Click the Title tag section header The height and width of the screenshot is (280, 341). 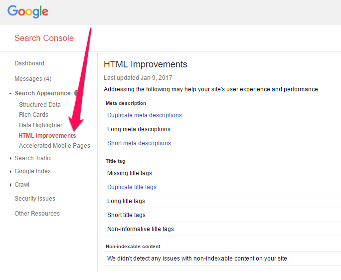[115, 161]
